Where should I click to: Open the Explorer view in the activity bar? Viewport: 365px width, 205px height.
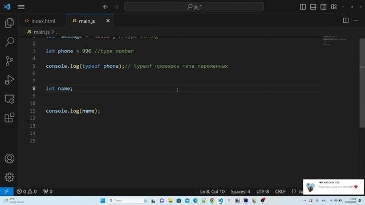coord(9,23)
